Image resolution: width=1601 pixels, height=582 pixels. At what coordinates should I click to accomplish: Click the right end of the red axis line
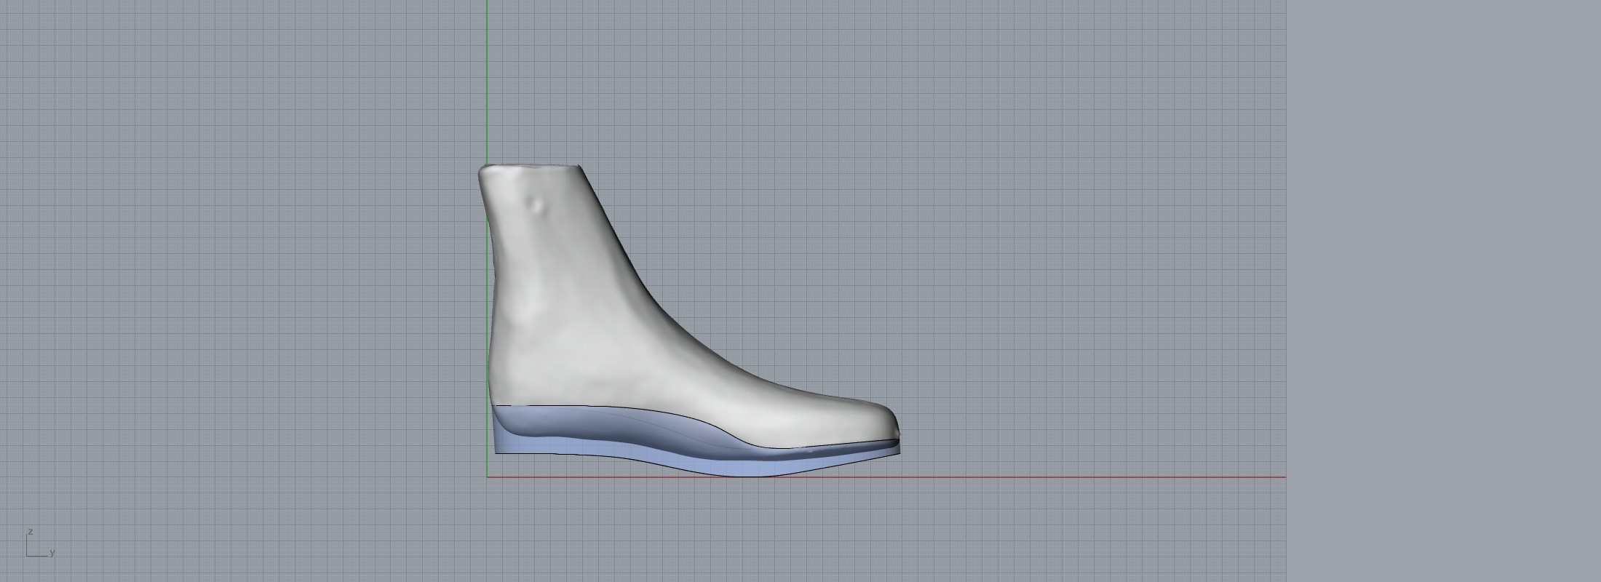[1282, 477]
